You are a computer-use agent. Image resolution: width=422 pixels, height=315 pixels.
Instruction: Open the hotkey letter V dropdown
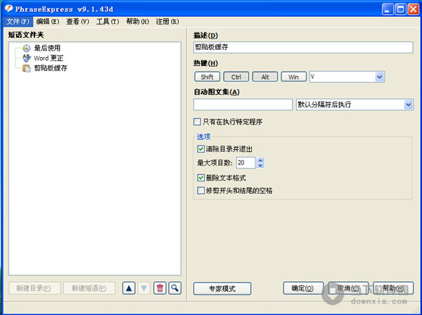[x=380, y=77]
